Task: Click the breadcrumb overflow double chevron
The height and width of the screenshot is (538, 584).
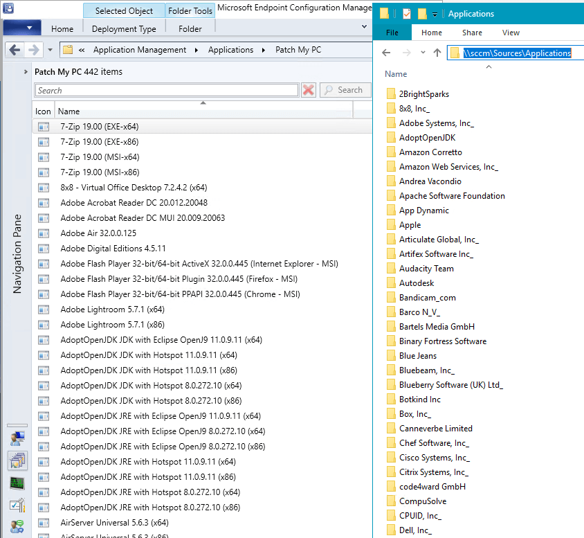Action: [x=82, y=50]
